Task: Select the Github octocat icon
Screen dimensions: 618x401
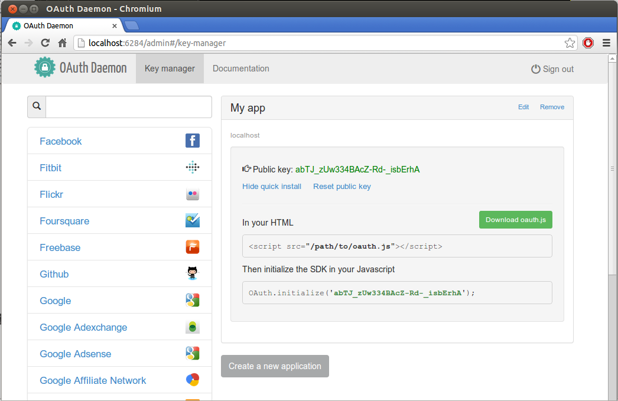Action: click(x=193, y=273)
